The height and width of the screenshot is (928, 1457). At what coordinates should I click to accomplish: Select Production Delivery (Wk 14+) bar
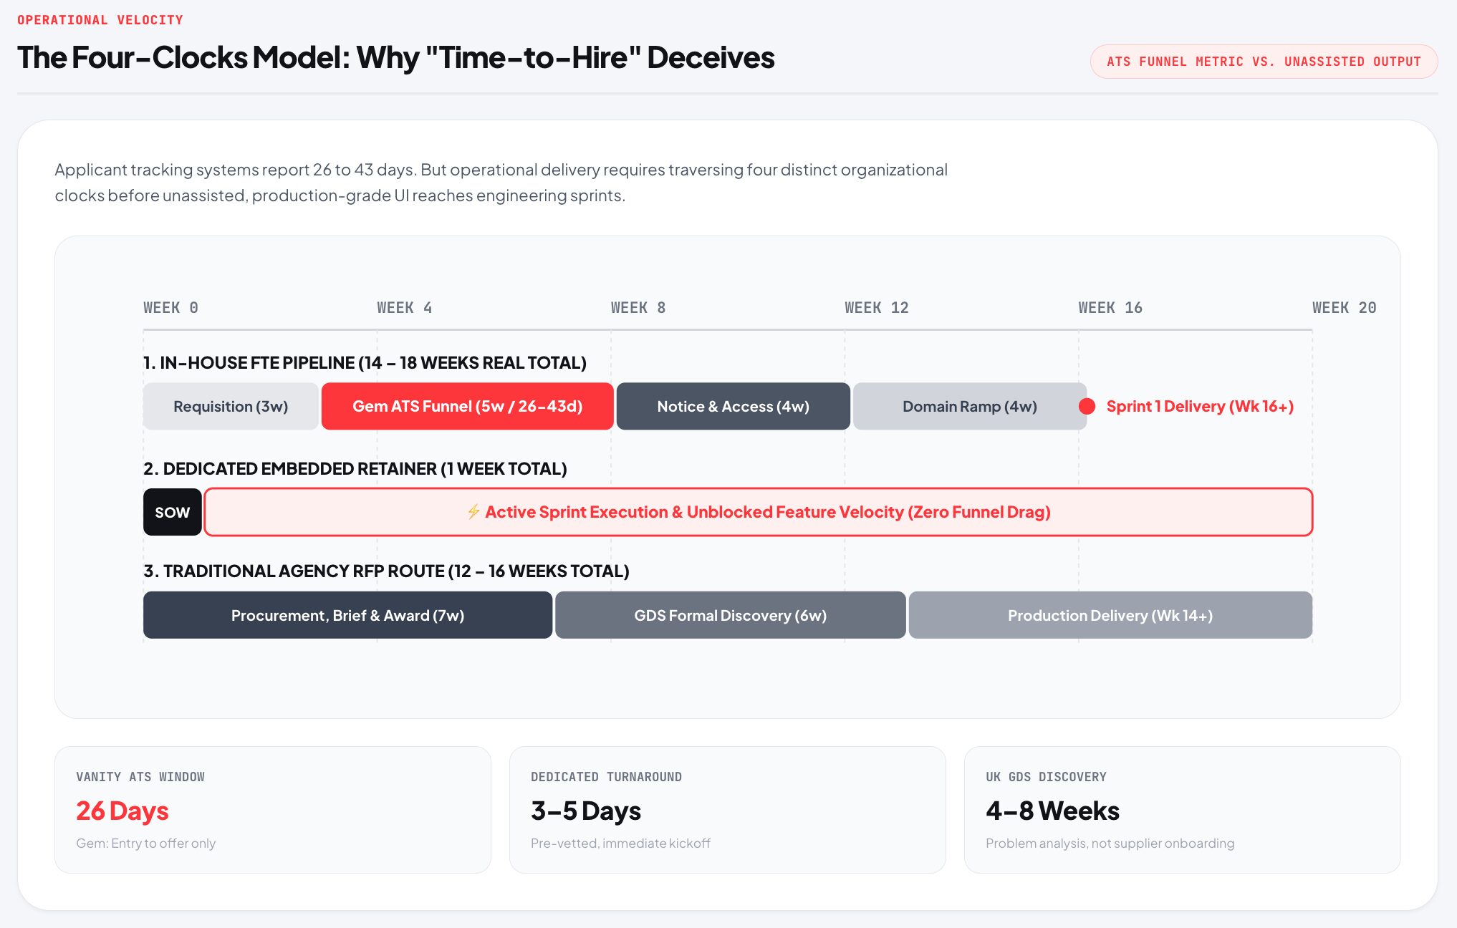point(1110,615)
